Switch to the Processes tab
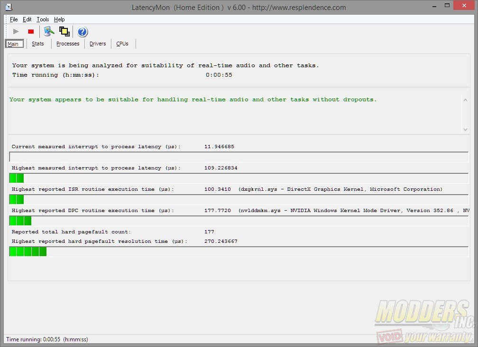Image resolution: width=478 pixels, height=347 pixels. click(x=68, y=44)
